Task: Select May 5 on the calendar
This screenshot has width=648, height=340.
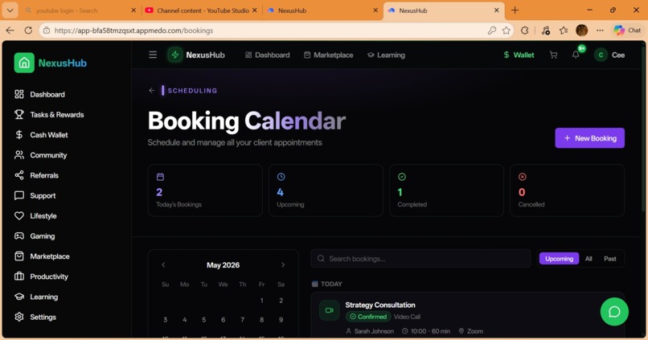Action: pos(203,319)
